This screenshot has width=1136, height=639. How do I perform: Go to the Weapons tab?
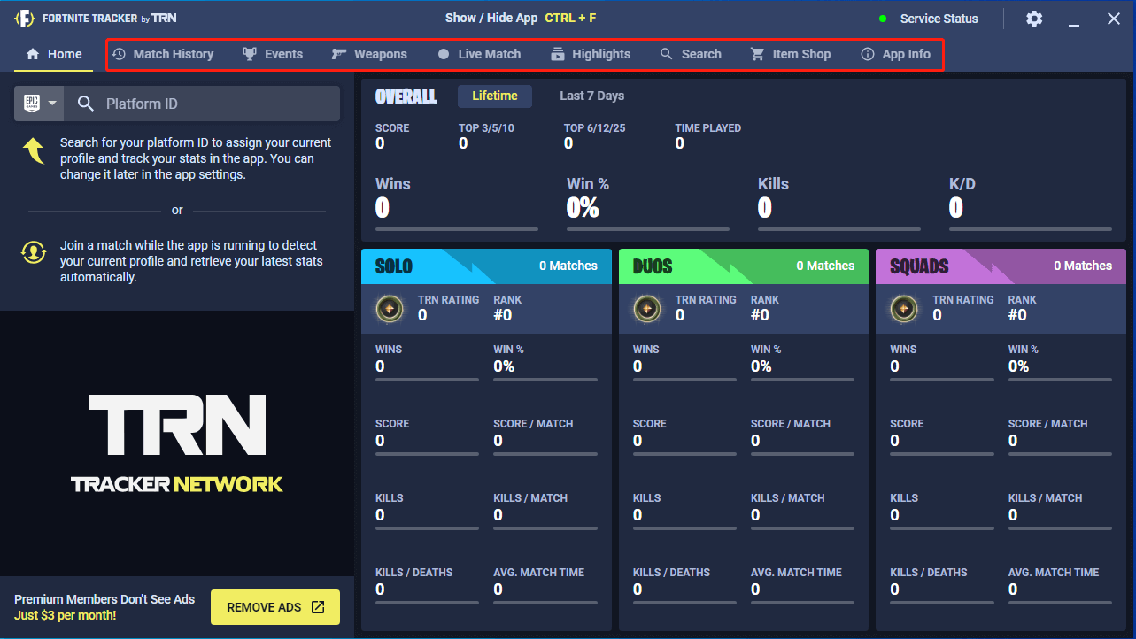(369, 54)
